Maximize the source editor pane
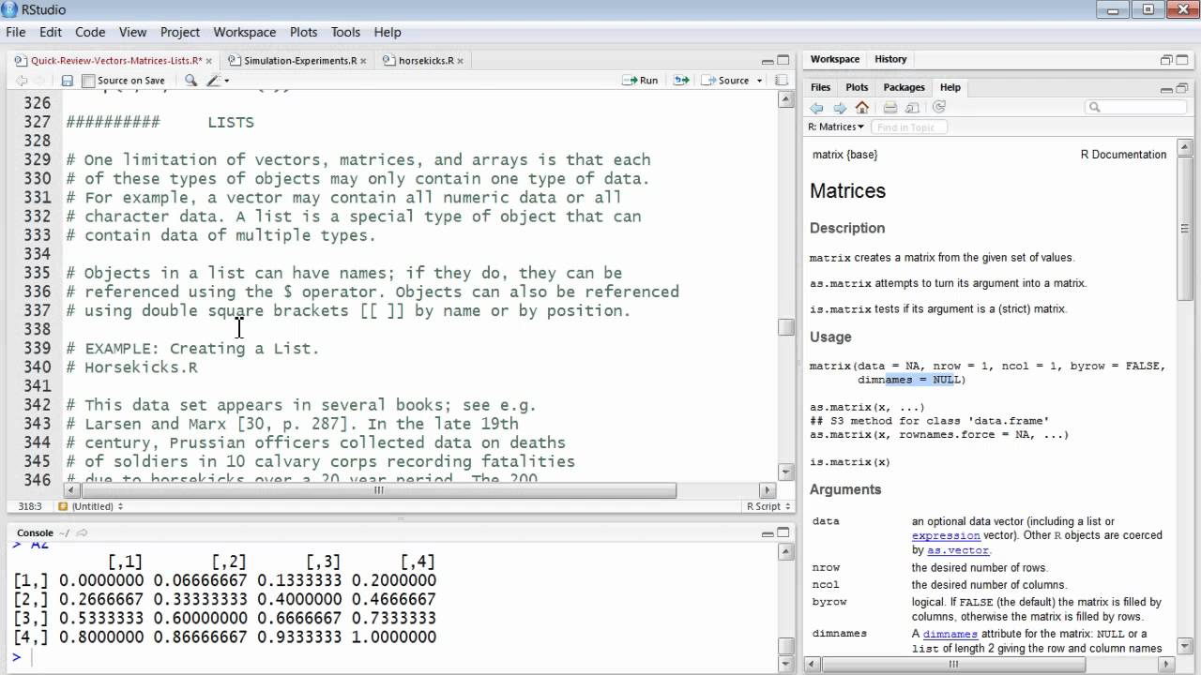The height and width of the screenshot is (675, 1201). point(782,60)
